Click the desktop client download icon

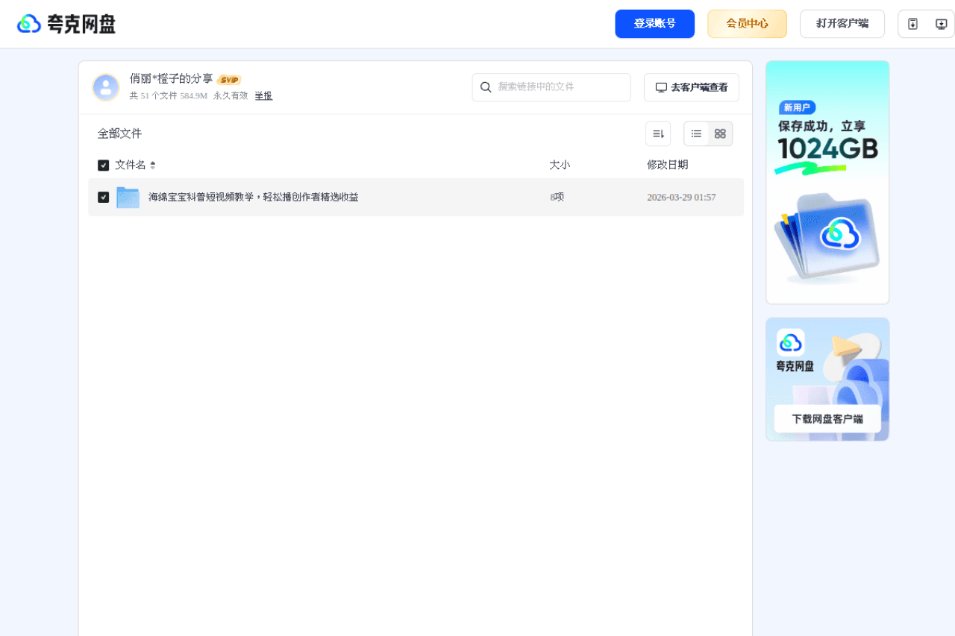pyautogui.click(x=941, y=23)
